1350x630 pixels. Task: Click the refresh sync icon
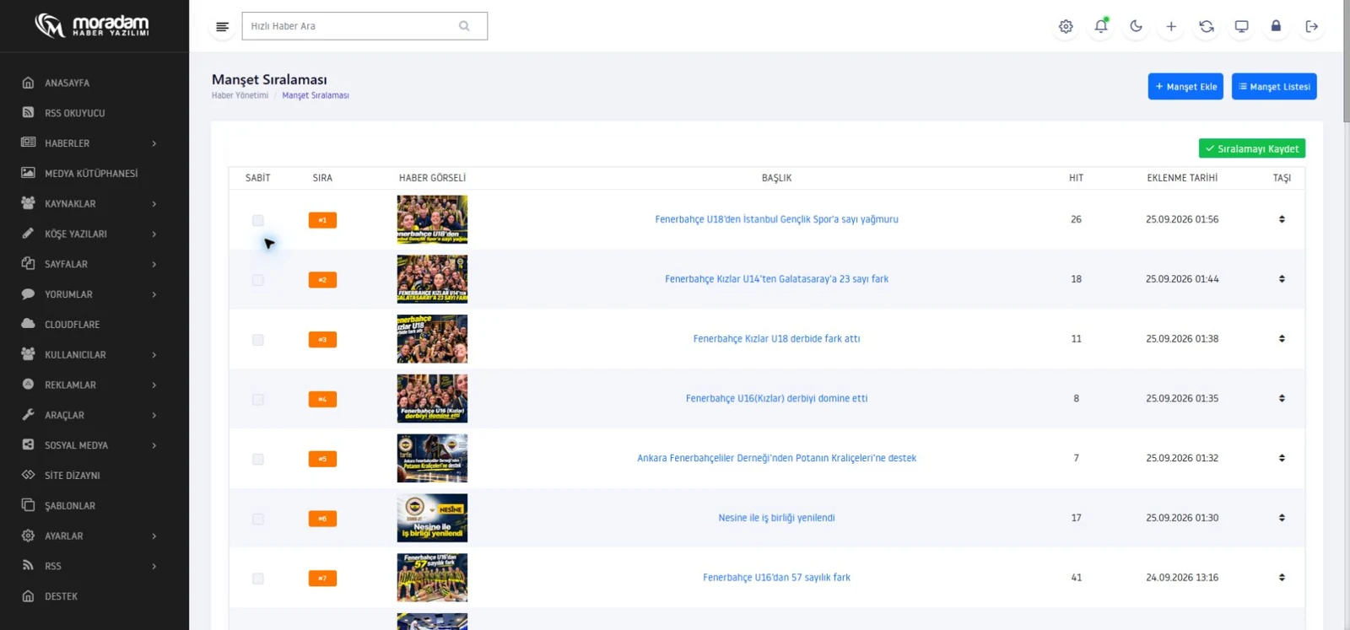pos(1207,27)
